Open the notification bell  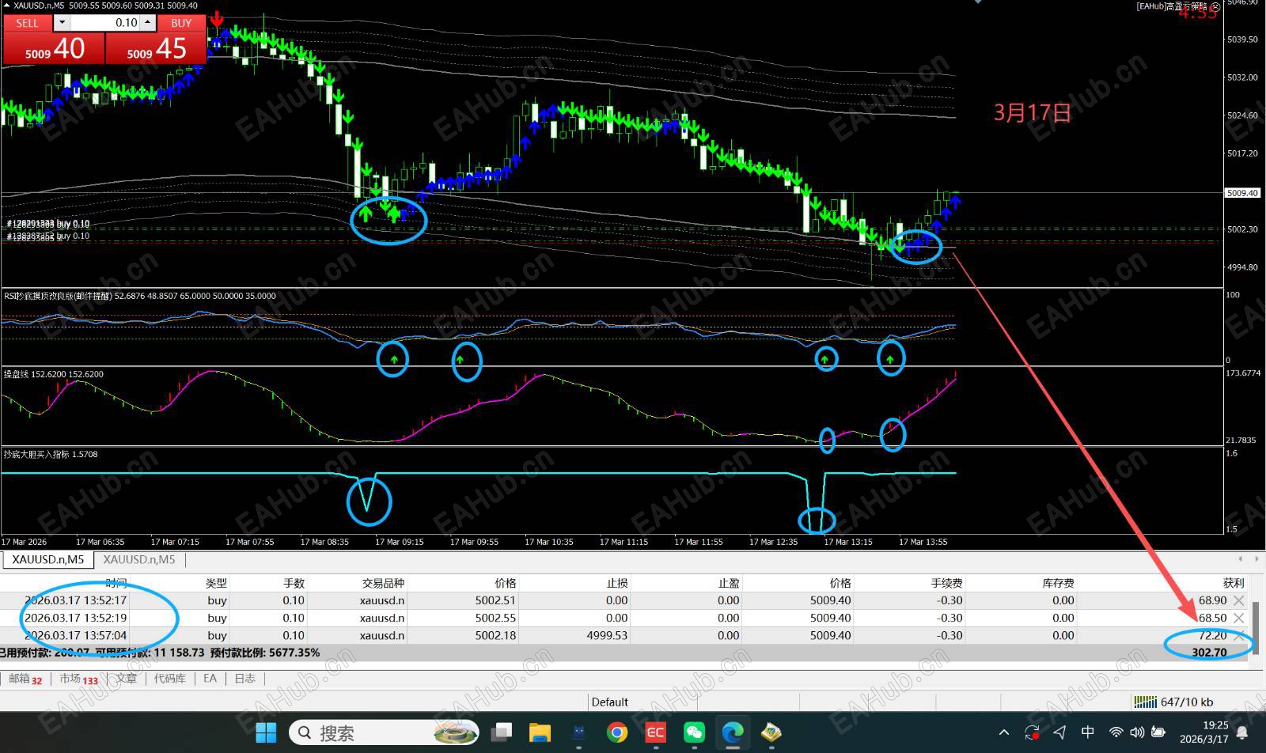(x=1243, y=733)
